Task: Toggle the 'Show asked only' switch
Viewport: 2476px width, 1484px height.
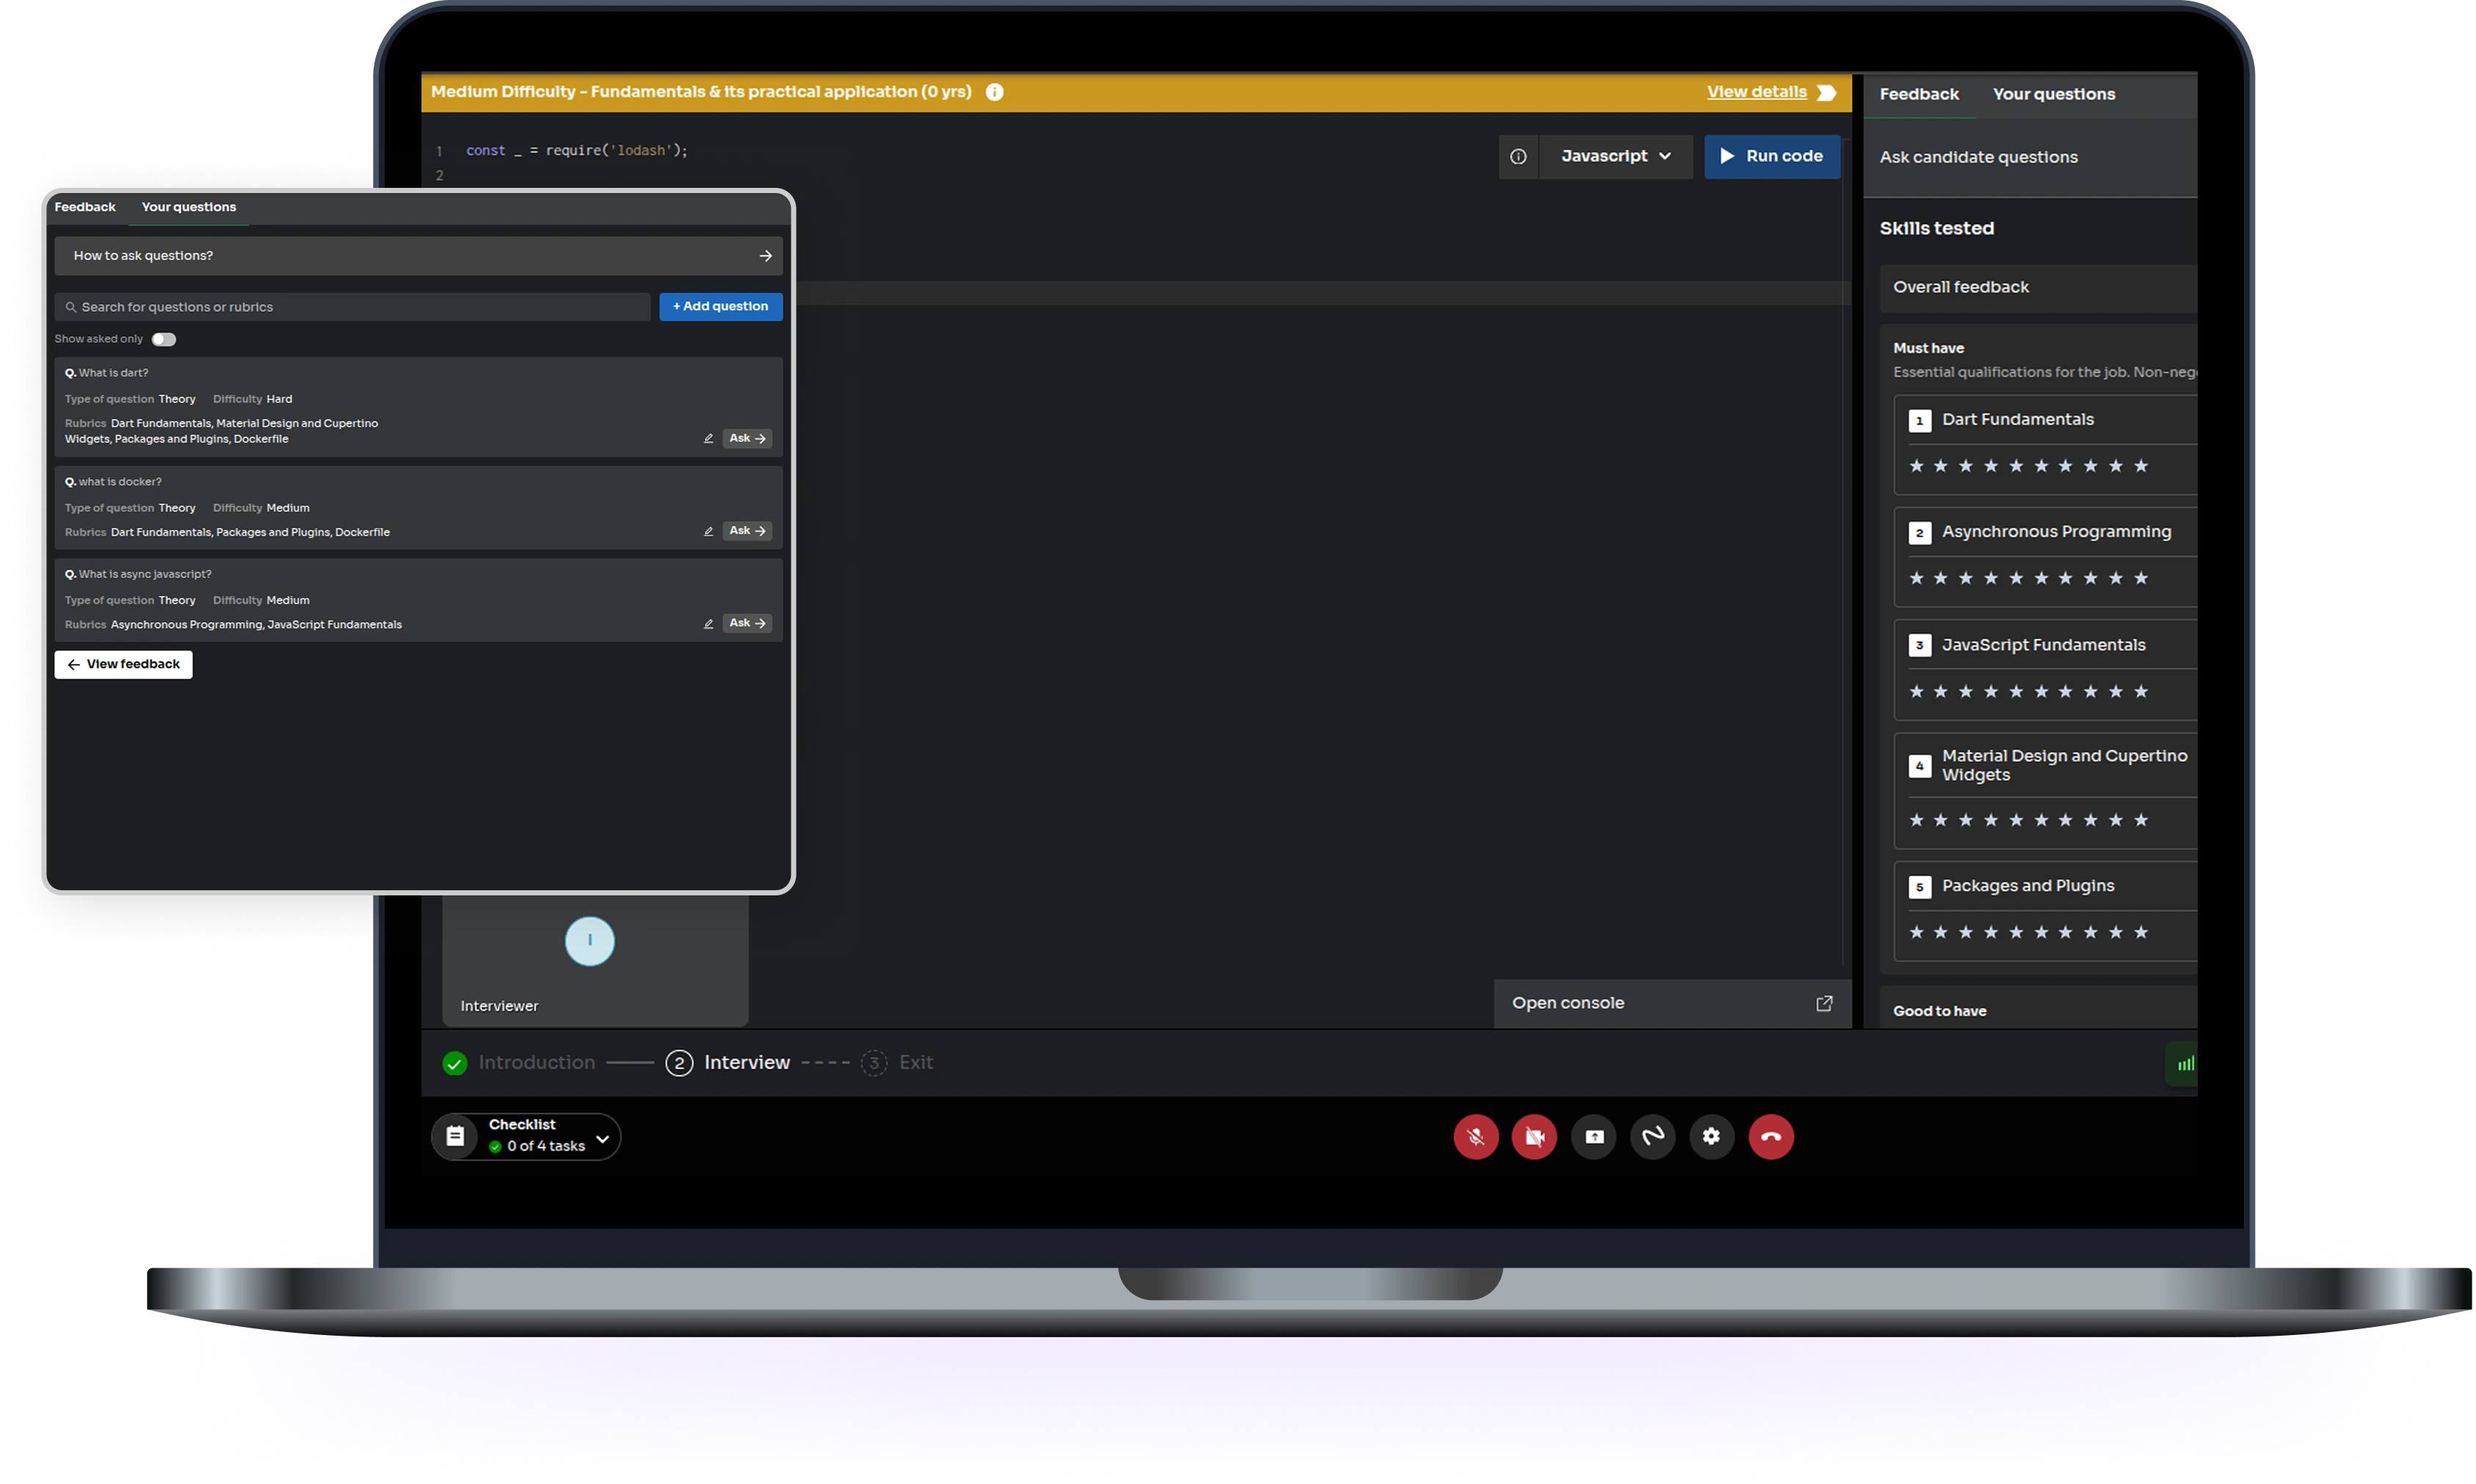Action: [163, 339]
